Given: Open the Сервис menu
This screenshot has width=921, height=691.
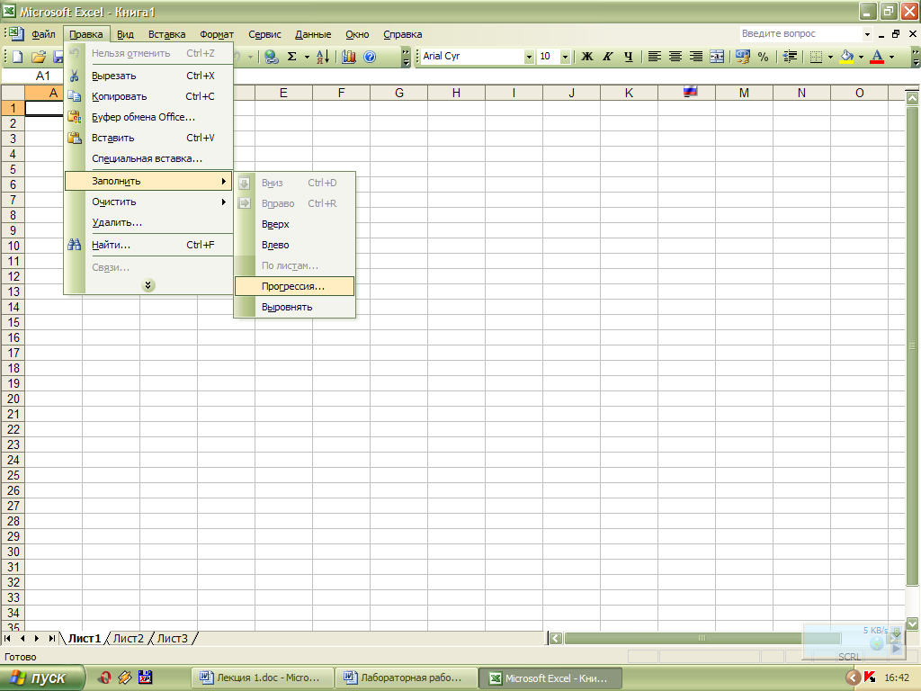Looking at the screenshot, I should 264,34.
